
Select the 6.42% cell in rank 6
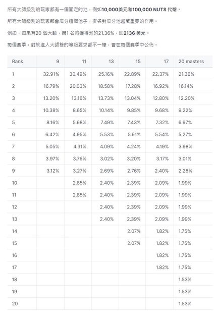point(52,135)
